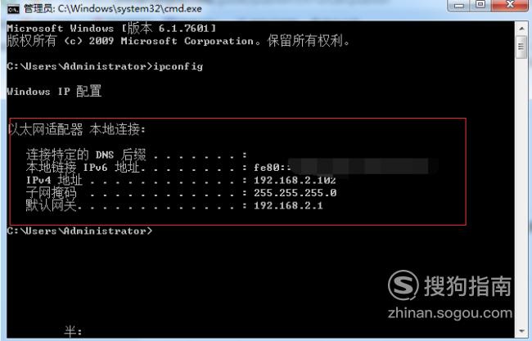The height and width of the screenshot is (341, 532).
Task: Click the Sogou logo watermark icon
Action: coord(404,285)
